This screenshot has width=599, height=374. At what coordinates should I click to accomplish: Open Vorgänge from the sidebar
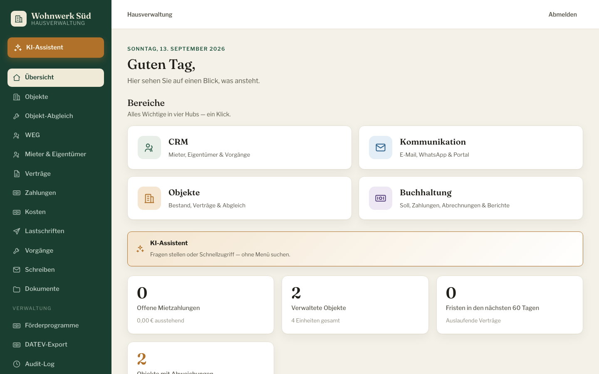tap(56, 251)
